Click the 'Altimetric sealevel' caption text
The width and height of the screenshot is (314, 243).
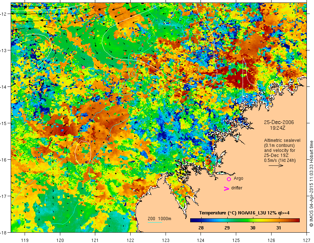(282, 140)
